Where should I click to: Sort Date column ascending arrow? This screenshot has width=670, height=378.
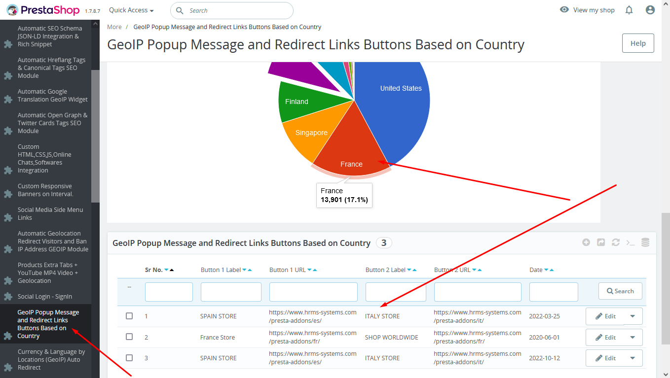[x=551, y=270]
